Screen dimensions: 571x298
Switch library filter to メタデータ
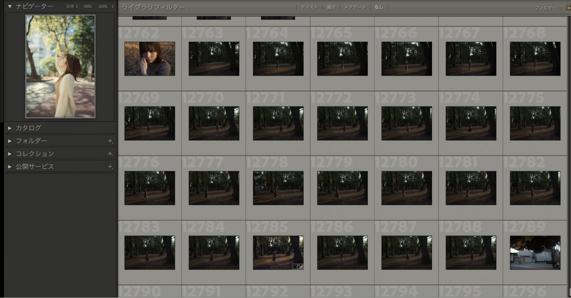coord(355,7)
